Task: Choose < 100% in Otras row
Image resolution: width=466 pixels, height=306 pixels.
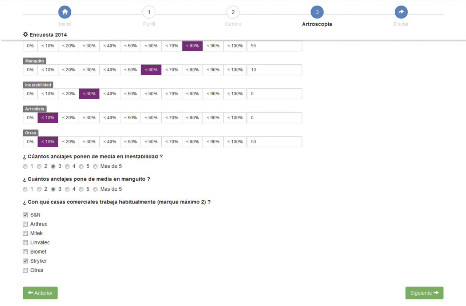Action: tap(235, 142)
